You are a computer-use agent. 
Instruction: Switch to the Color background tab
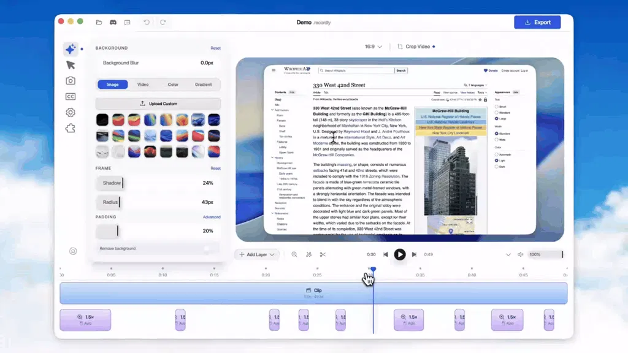pyautogui.click(x=173, y=85)
